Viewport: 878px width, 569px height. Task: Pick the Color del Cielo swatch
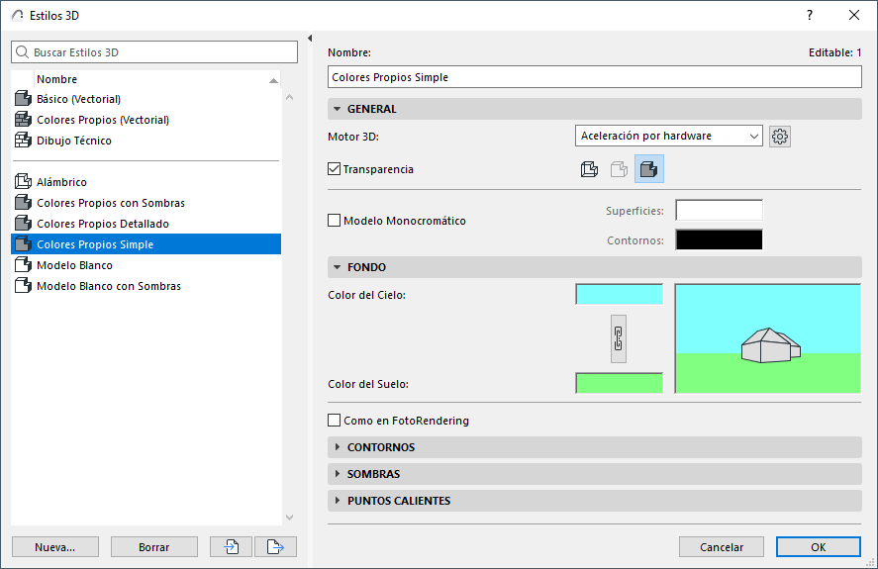coord(619,294)
